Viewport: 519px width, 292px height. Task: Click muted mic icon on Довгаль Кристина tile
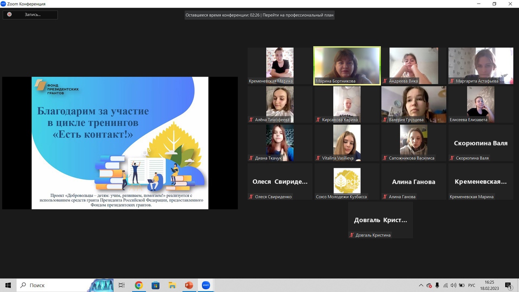pos(352,235)
